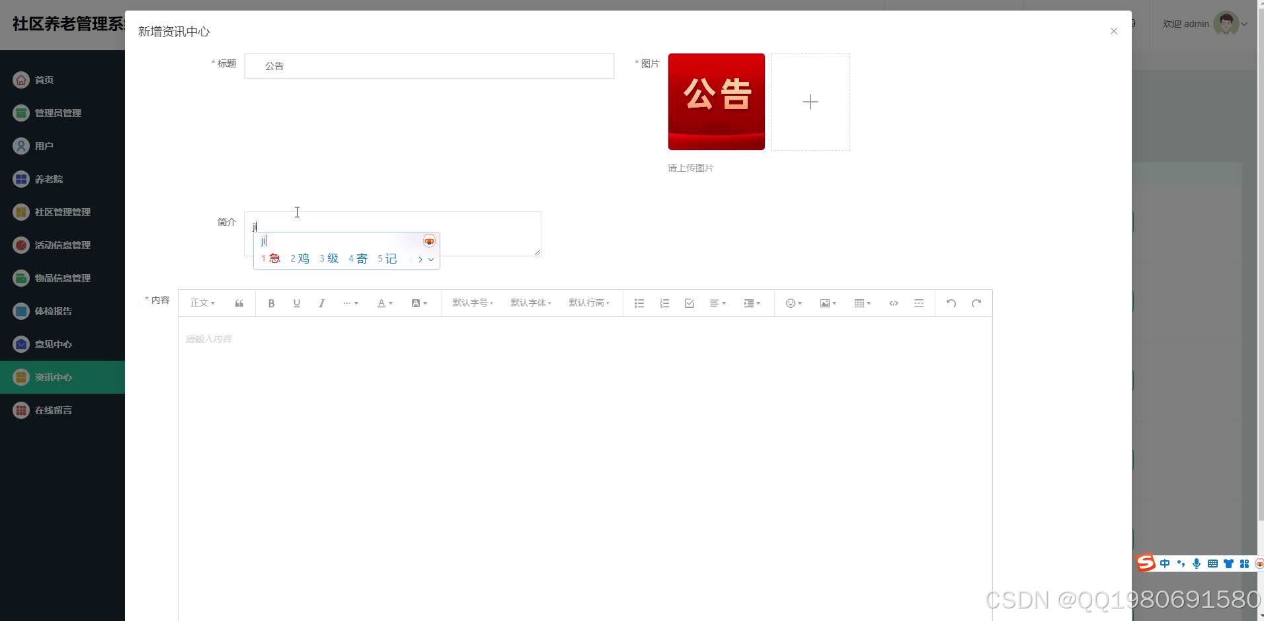Close the 新增资讯中心 dialog

[x=1114, y=31]
